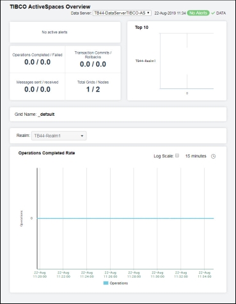Open the Total Grids / Nodes metric
This screenshot has height=304, width=236.
[93, 86]
